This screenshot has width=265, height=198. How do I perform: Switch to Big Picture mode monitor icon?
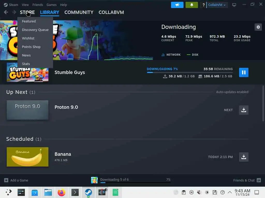click(234, 5)
